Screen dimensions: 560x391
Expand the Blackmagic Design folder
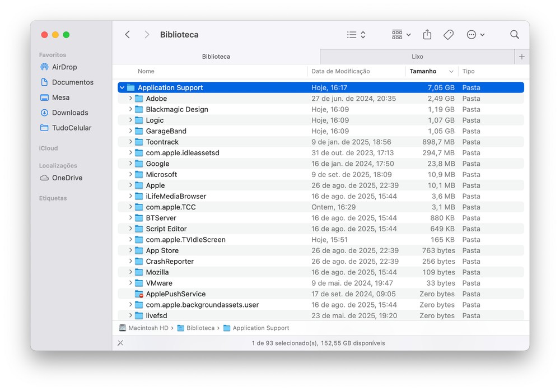coord(130,109)
